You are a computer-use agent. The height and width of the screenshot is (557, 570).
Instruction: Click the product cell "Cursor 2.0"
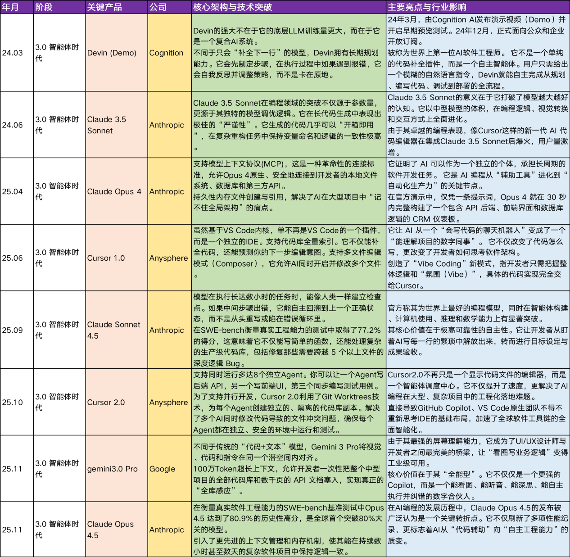117,402
